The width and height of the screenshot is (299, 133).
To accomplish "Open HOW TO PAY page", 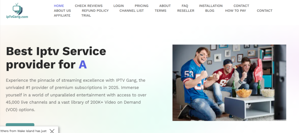I will 236,11.
